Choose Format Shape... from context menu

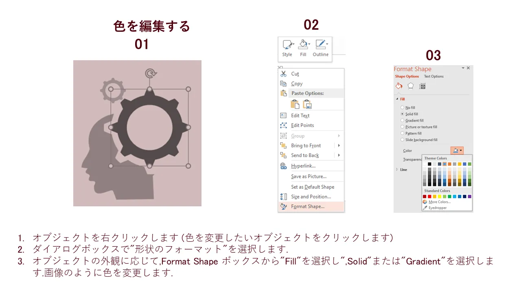[x=311, y=206]
